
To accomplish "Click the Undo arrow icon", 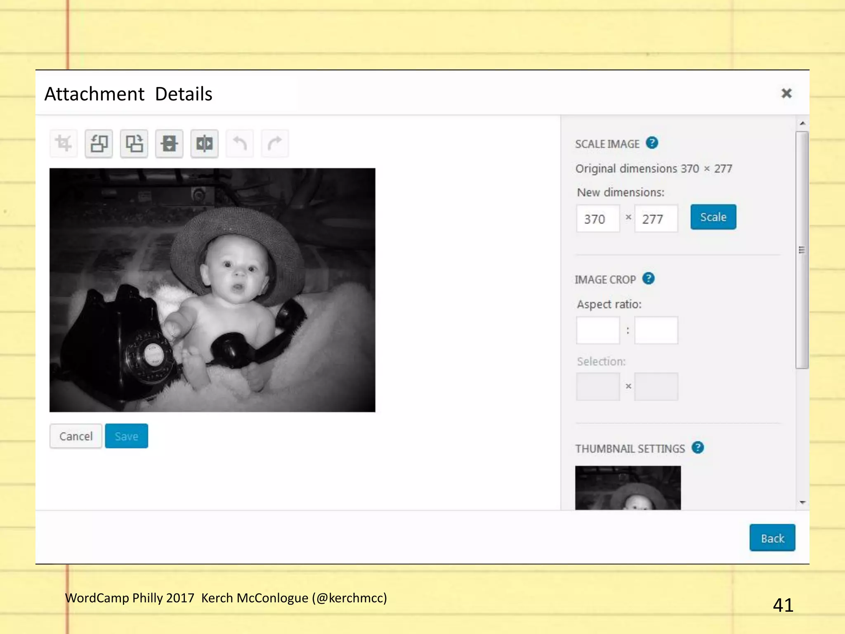I will click(x=240, y=144).
